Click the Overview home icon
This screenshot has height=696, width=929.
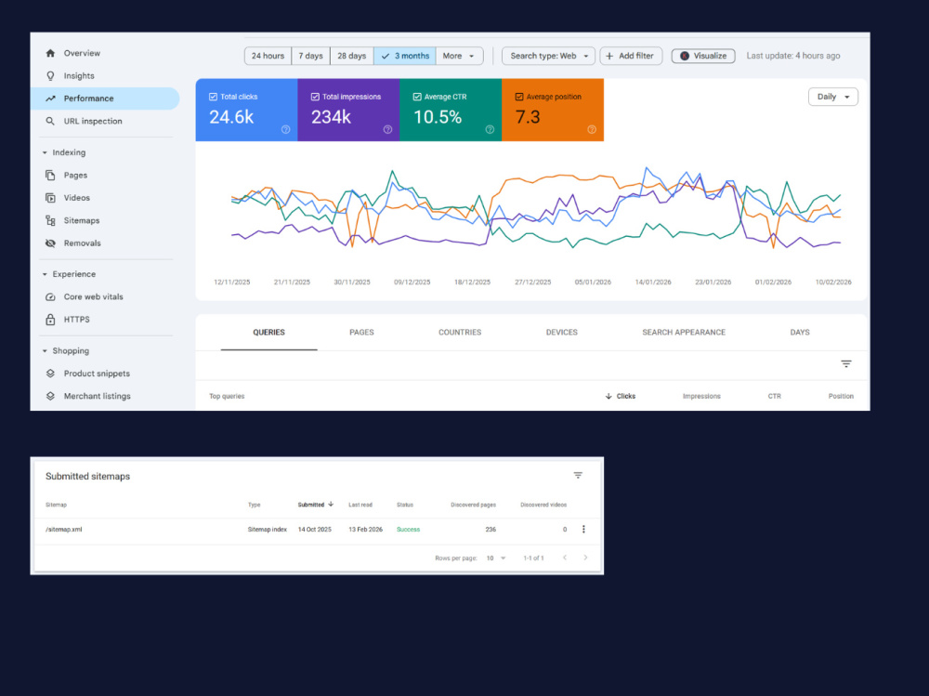click(x=50, y=53)
